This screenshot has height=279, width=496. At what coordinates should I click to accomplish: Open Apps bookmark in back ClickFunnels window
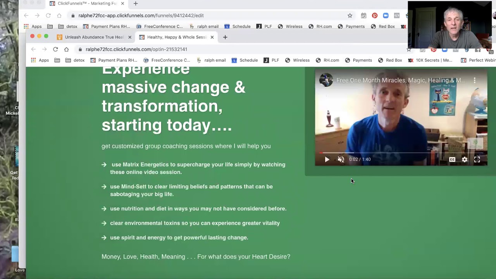point(33,26)
